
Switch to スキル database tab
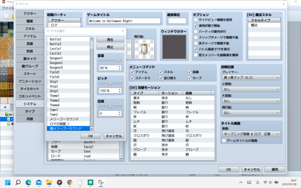point(30,29)
